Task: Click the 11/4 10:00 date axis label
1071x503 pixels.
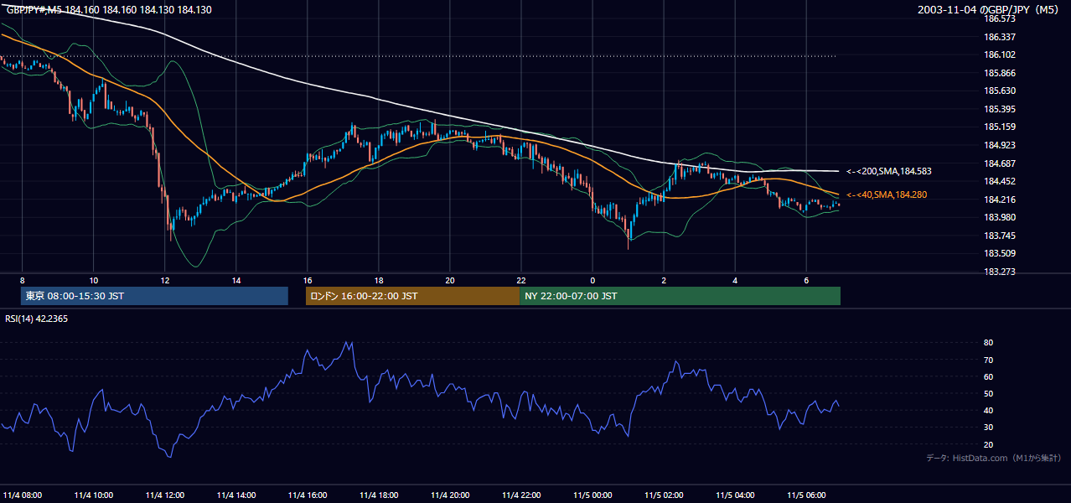Action: pos(94,495)
